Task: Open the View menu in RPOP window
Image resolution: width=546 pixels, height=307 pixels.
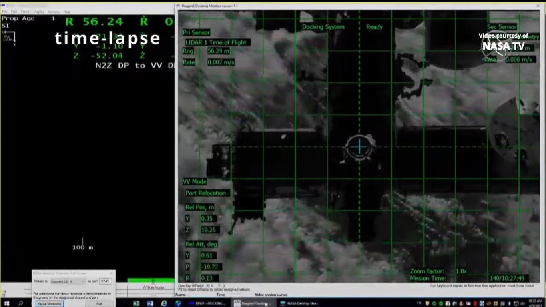Action: tap(25, 12)
